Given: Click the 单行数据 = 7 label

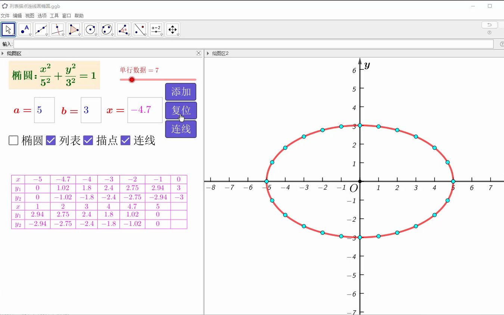Looking at the screenshot, I should pos(139,70).
